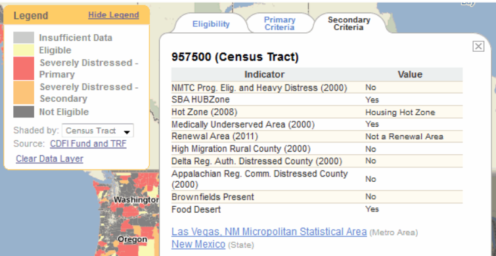This screenshot has height=256, width=496.
Task: Click the Eligible yellow swatch
Action: 24,51
